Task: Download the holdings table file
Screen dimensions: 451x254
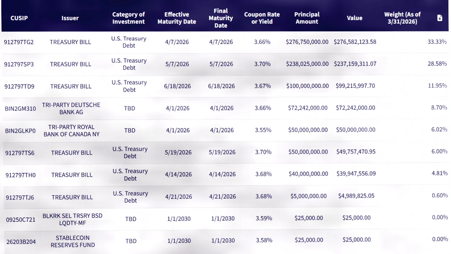Action: pyautogui.click(x=440, y=18)
